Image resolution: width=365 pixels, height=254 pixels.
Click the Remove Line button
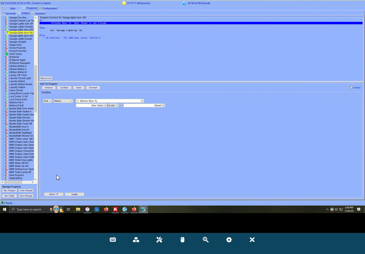pyautogui.click(x=46, y=78)
